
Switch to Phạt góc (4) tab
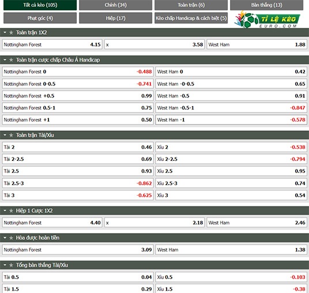(x=40, y=18)
